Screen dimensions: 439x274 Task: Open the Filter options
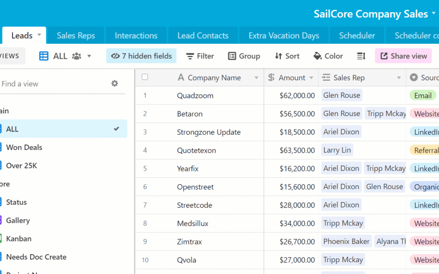[x=200, y=56]
